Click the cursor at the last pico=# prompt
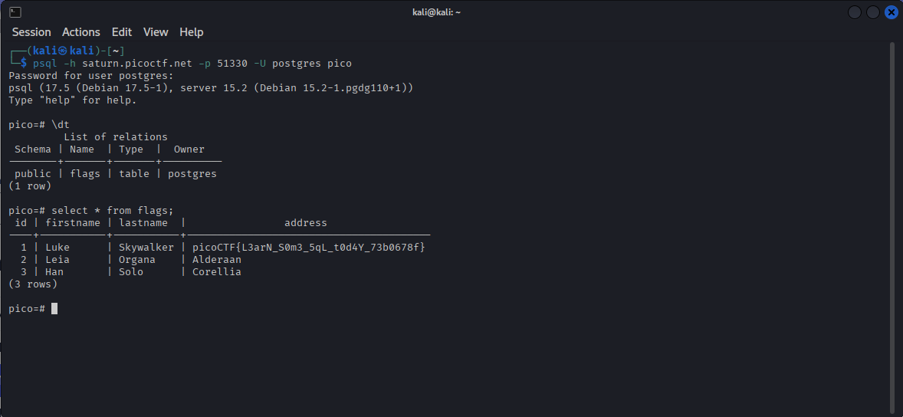The image size is (903, 417). (54, 309)
